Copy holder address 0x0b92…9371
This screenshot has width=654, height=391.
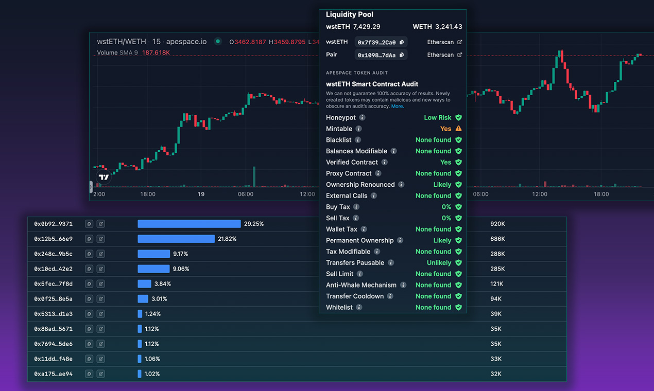(89, 224)
